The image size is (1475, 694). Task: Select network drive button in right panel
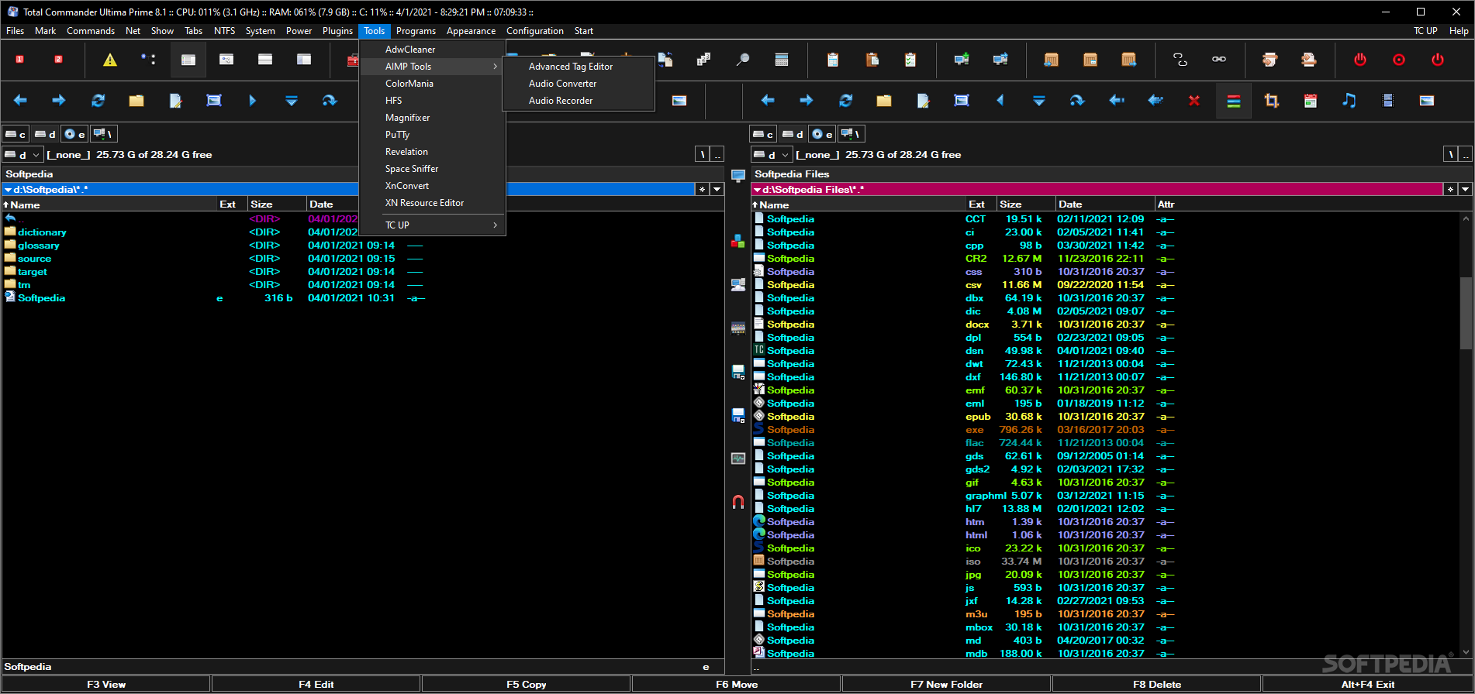pyautogui.click(x=851, y=134)
